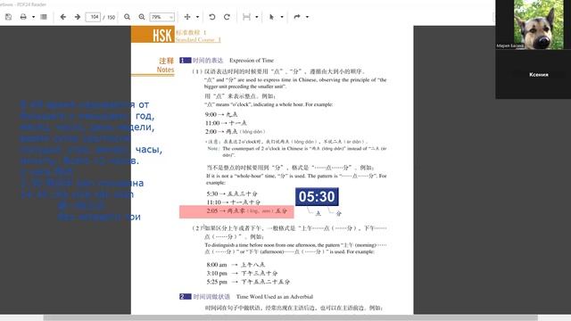Click the '8:00 am' example line
Image resolution: width=571 pixels, height=321 pixels.
click(x=236, y=265)
